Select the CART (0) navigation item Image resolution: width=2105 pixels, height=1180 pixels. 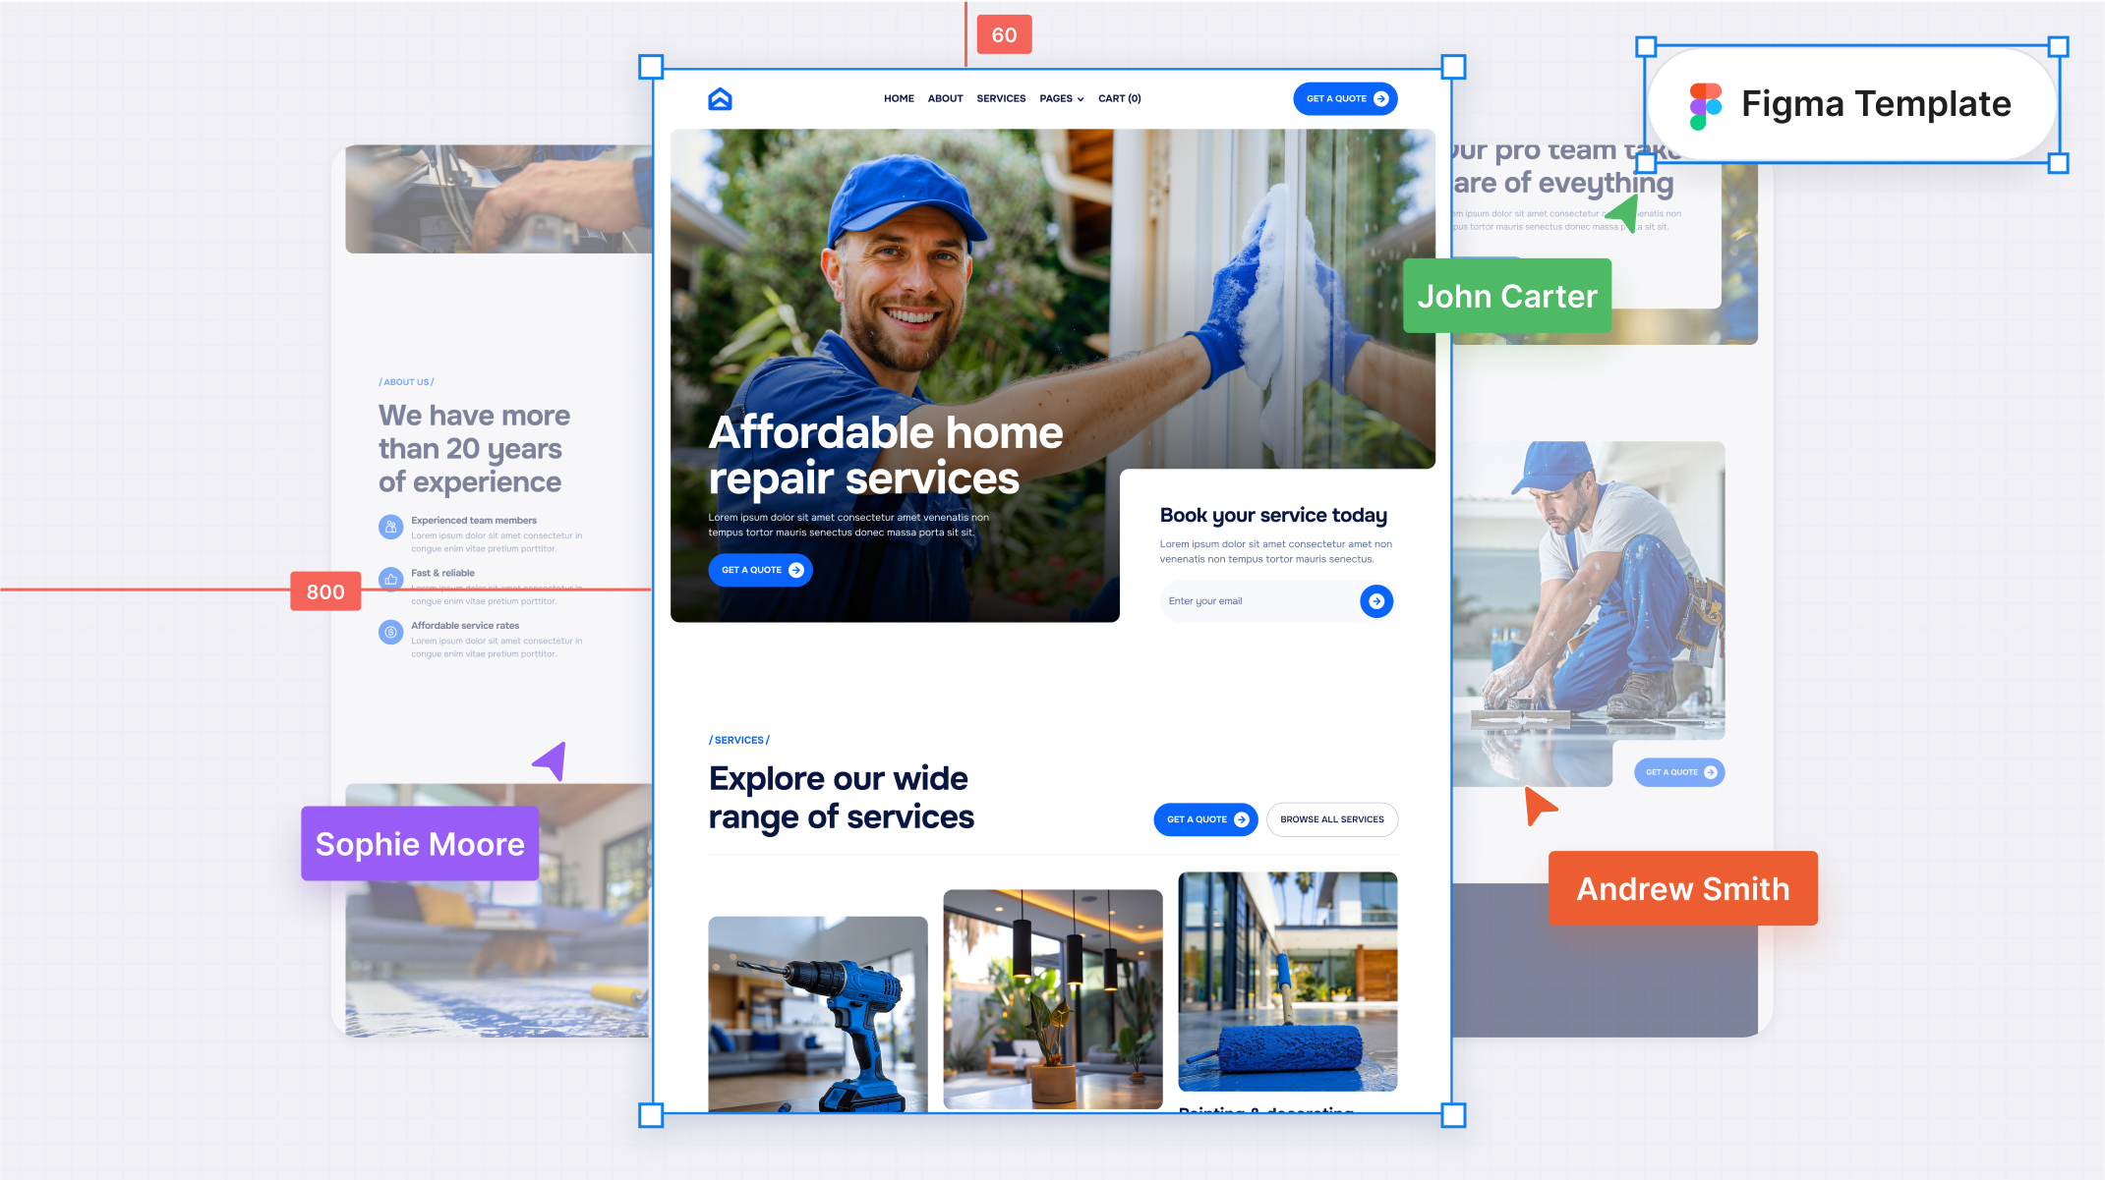click(1121, 98)
